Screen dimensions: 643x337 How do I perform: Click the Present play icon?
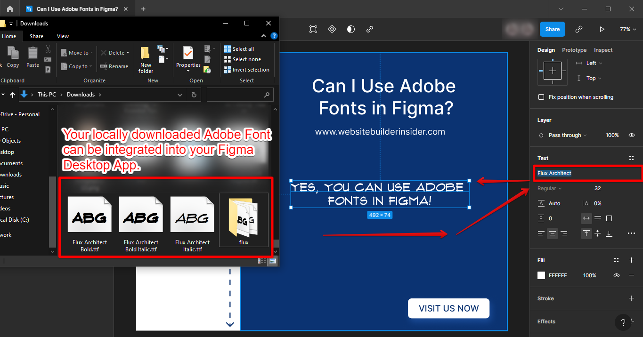[x=602, y=29]
